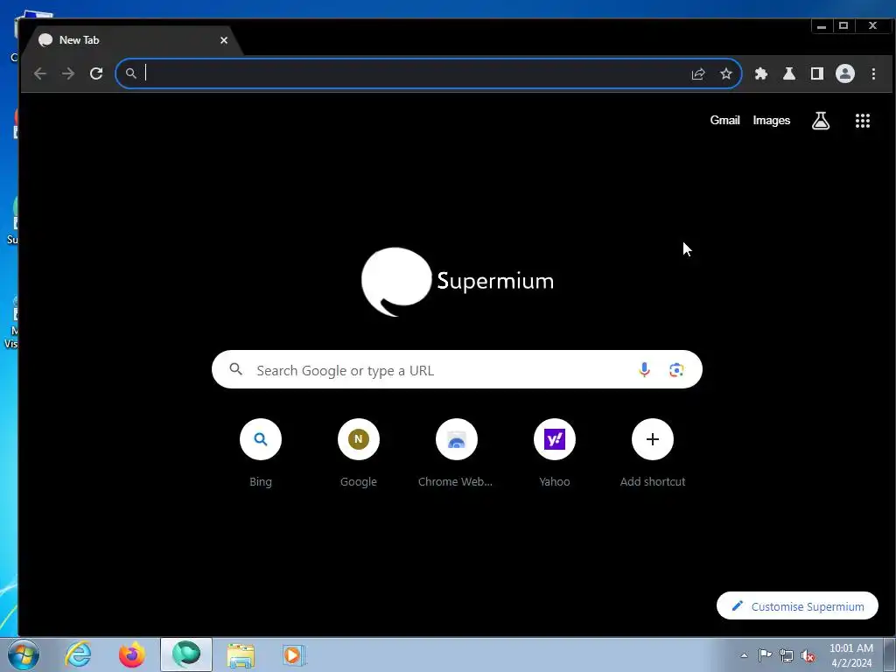Viewport: 896px width, 672px height.
Task: Toggle the side panel icon
Action: tap(817, 73)
